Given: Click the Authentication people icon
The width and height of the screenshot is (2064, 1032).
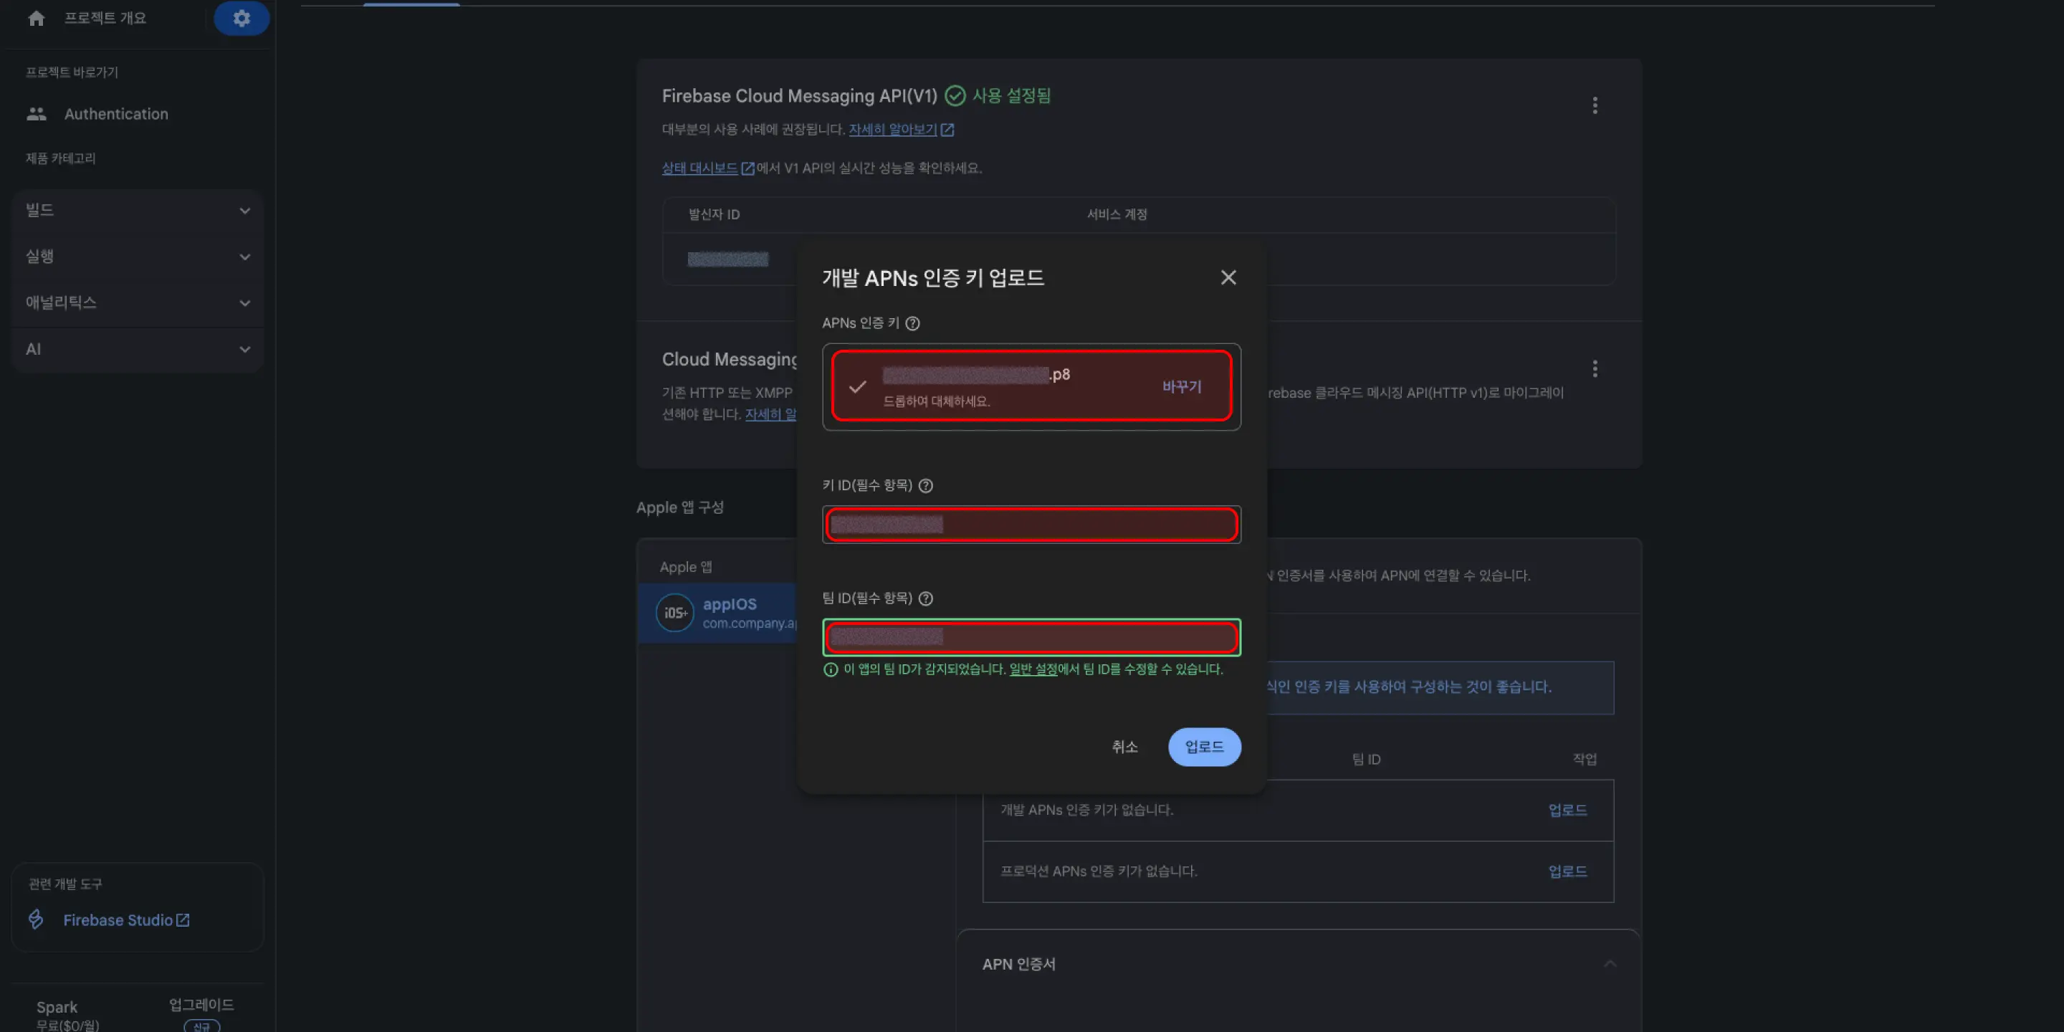Looking at the screenshot, I should [36, 114].
